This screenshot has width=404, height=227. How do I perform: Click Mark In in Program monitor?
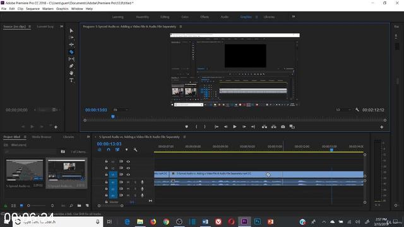196,127
